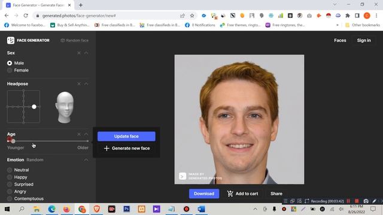Click the Sign in button
383x215 pixels.
click(364, 41)
